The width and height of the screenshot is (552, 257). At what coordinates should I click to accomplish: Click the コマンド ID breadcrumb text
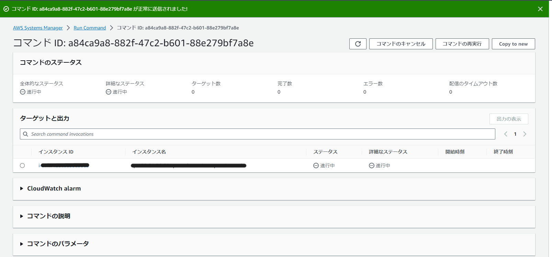[x=178, y=28]
